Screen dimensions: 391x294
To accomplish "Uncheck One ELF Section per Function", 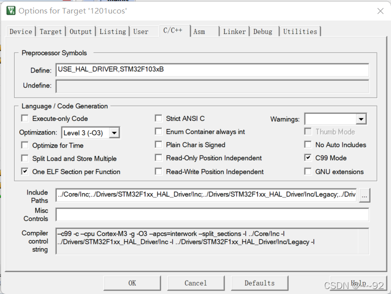I will click(x=25, y=171).
